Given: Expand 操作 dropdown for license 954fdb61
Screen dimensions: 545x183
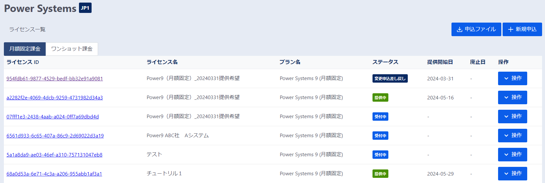Looking at the screenshot, I should point(512,78).
